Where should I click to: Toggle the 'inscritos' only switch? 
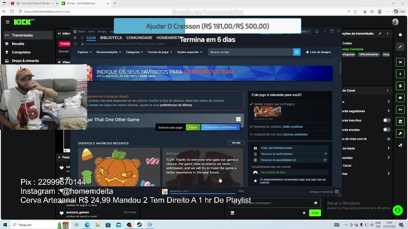click(x=387, y=120)
